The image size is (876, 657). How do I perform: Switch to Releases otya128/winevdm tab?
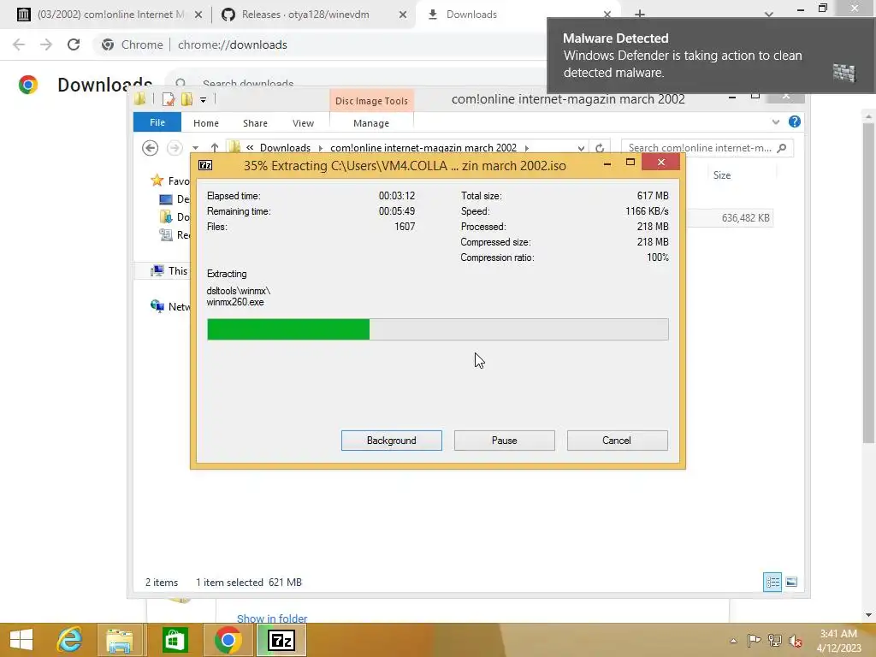click(305, 15)
